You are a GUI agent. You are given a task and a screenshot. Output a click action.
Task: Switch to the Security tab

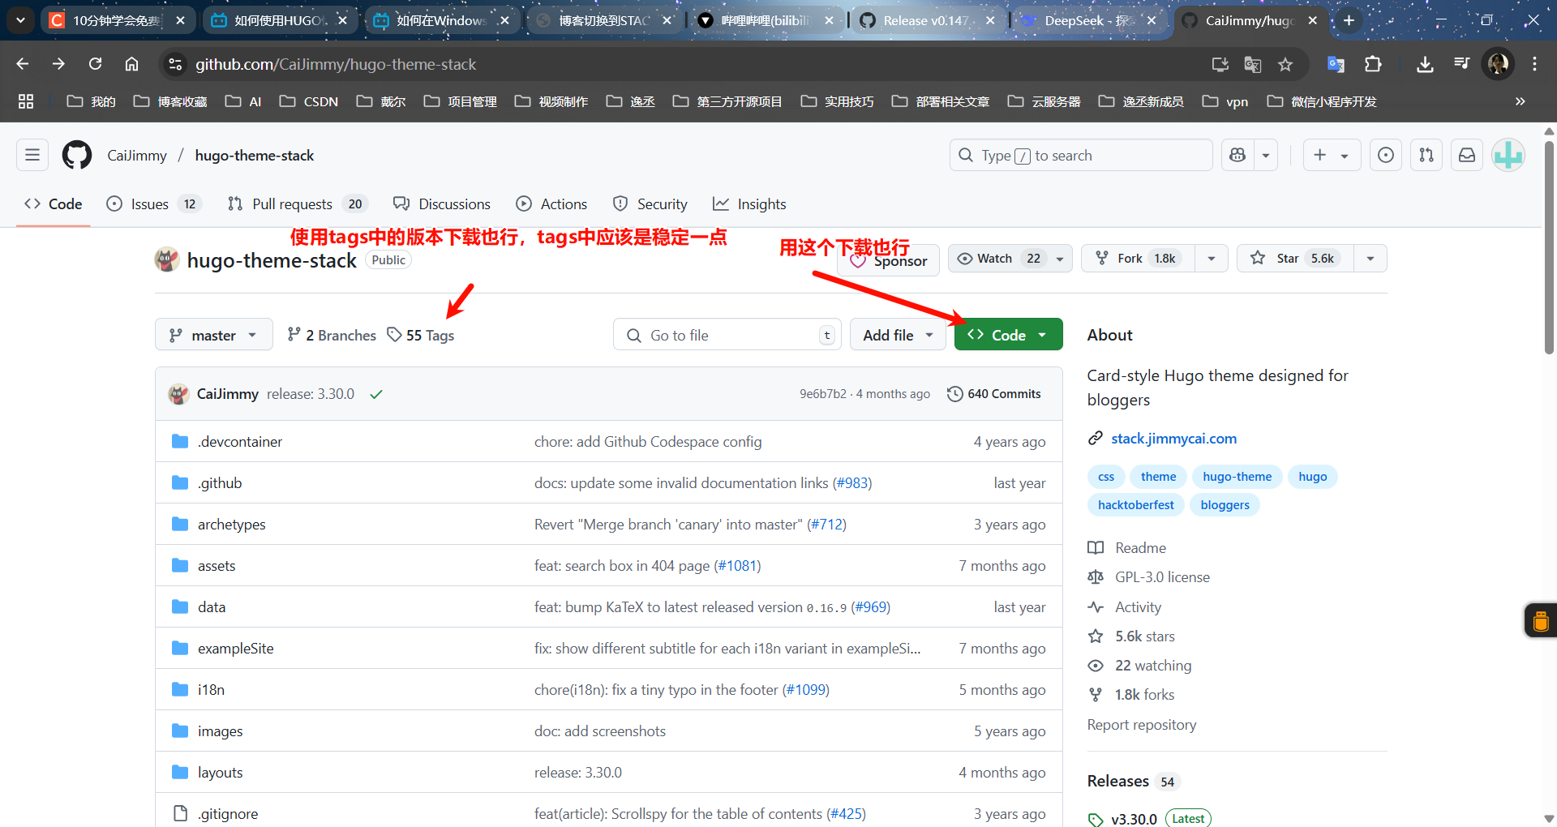pos(650,204)
